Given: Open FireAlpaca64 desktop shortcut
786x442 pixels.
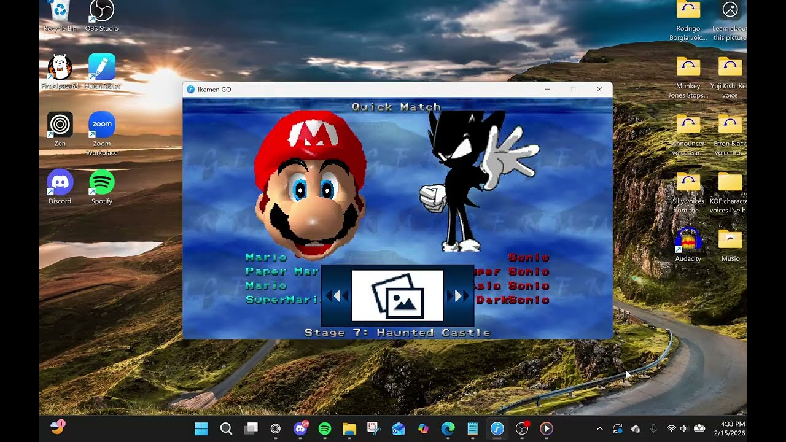Looking at the screenshot, I should coord(60,72).
